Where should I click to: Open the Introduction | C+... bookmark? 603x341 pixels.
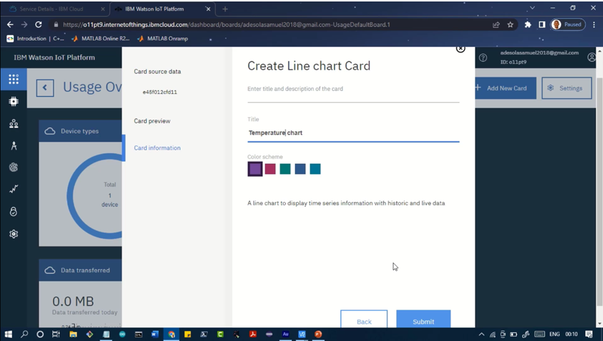point(35,38)
